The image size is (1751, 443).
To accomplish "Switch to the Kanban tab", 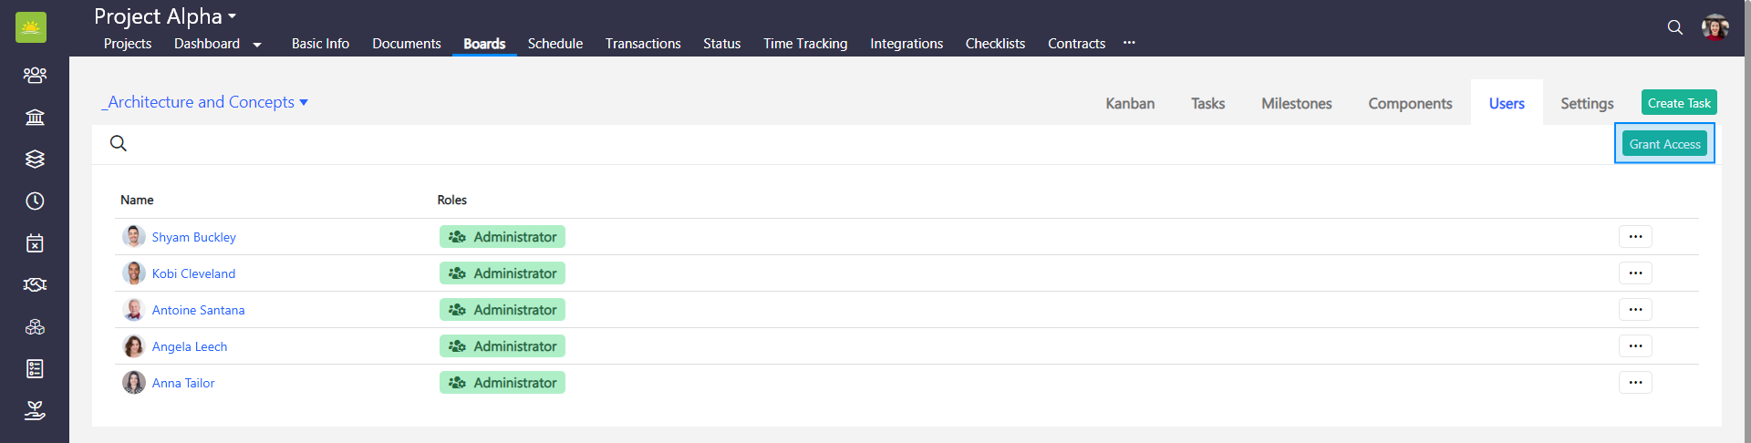I will 1130,104.
